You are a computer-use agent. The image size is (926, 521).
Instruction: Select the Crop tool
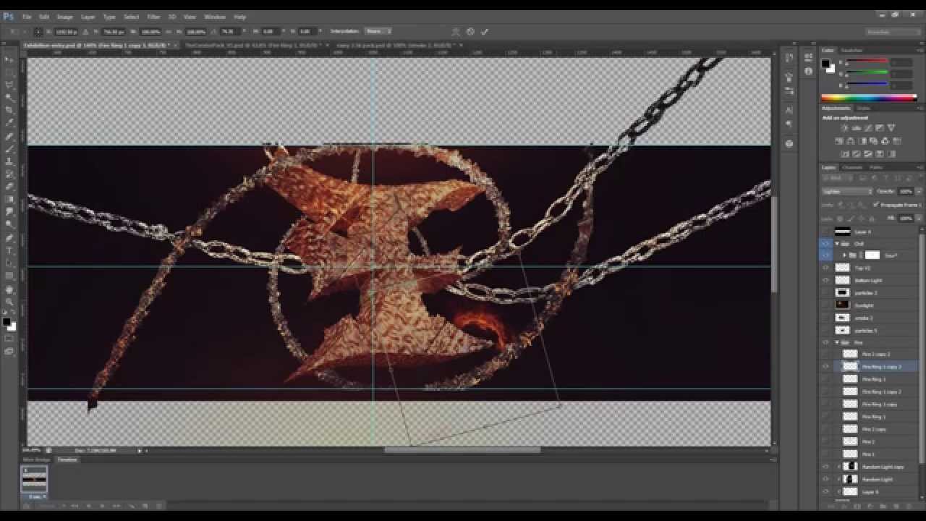9,110
